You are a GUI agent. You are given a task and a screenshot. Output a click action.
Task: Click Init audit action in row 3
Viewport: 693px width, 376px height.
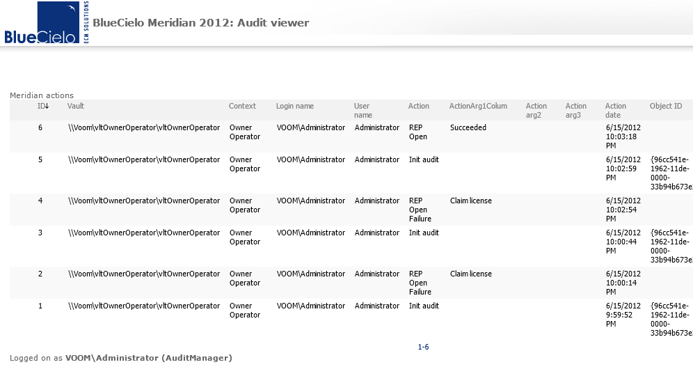coord(424,233)
